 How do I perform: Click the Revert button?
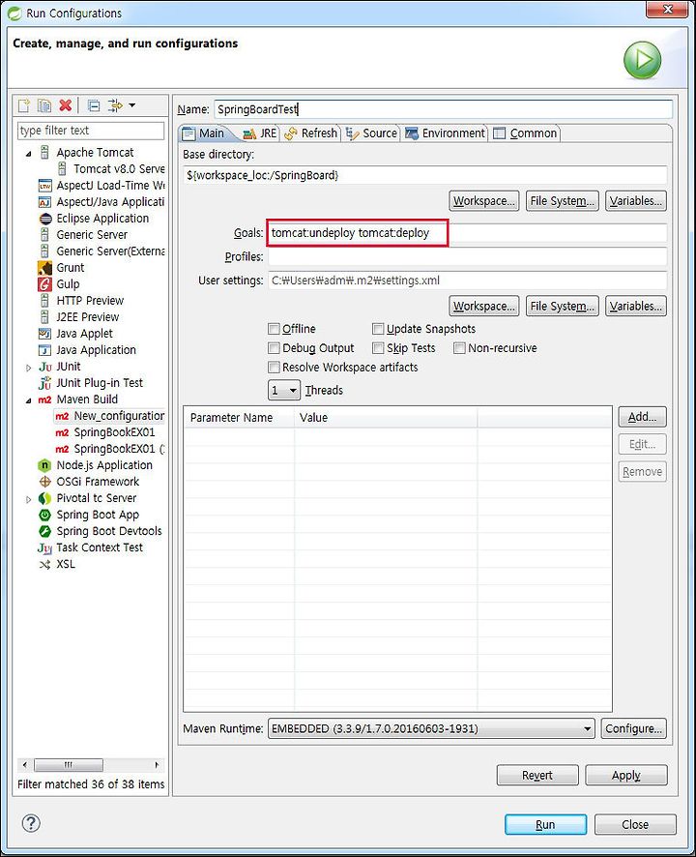tap(537, 775)
